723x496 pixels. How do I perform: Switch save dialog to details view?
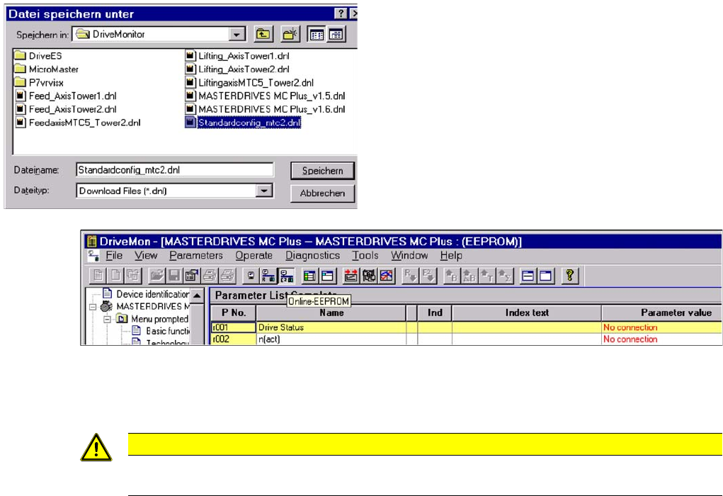pos(336,34)
